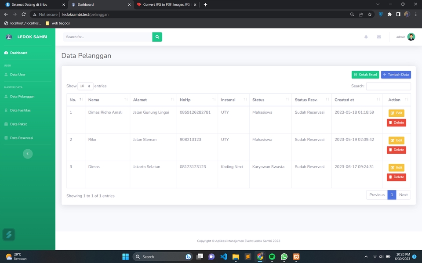
Task: Launch Visual Studio Code from the taskbar
Action: [x=224, y=256]
